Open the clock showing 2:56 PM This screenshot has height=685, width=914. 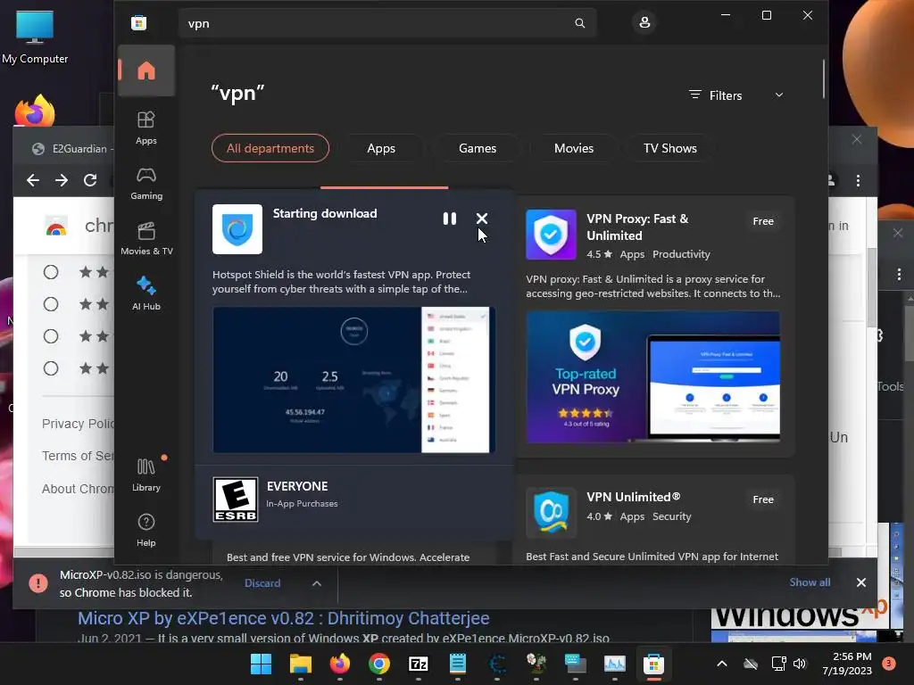847,664
